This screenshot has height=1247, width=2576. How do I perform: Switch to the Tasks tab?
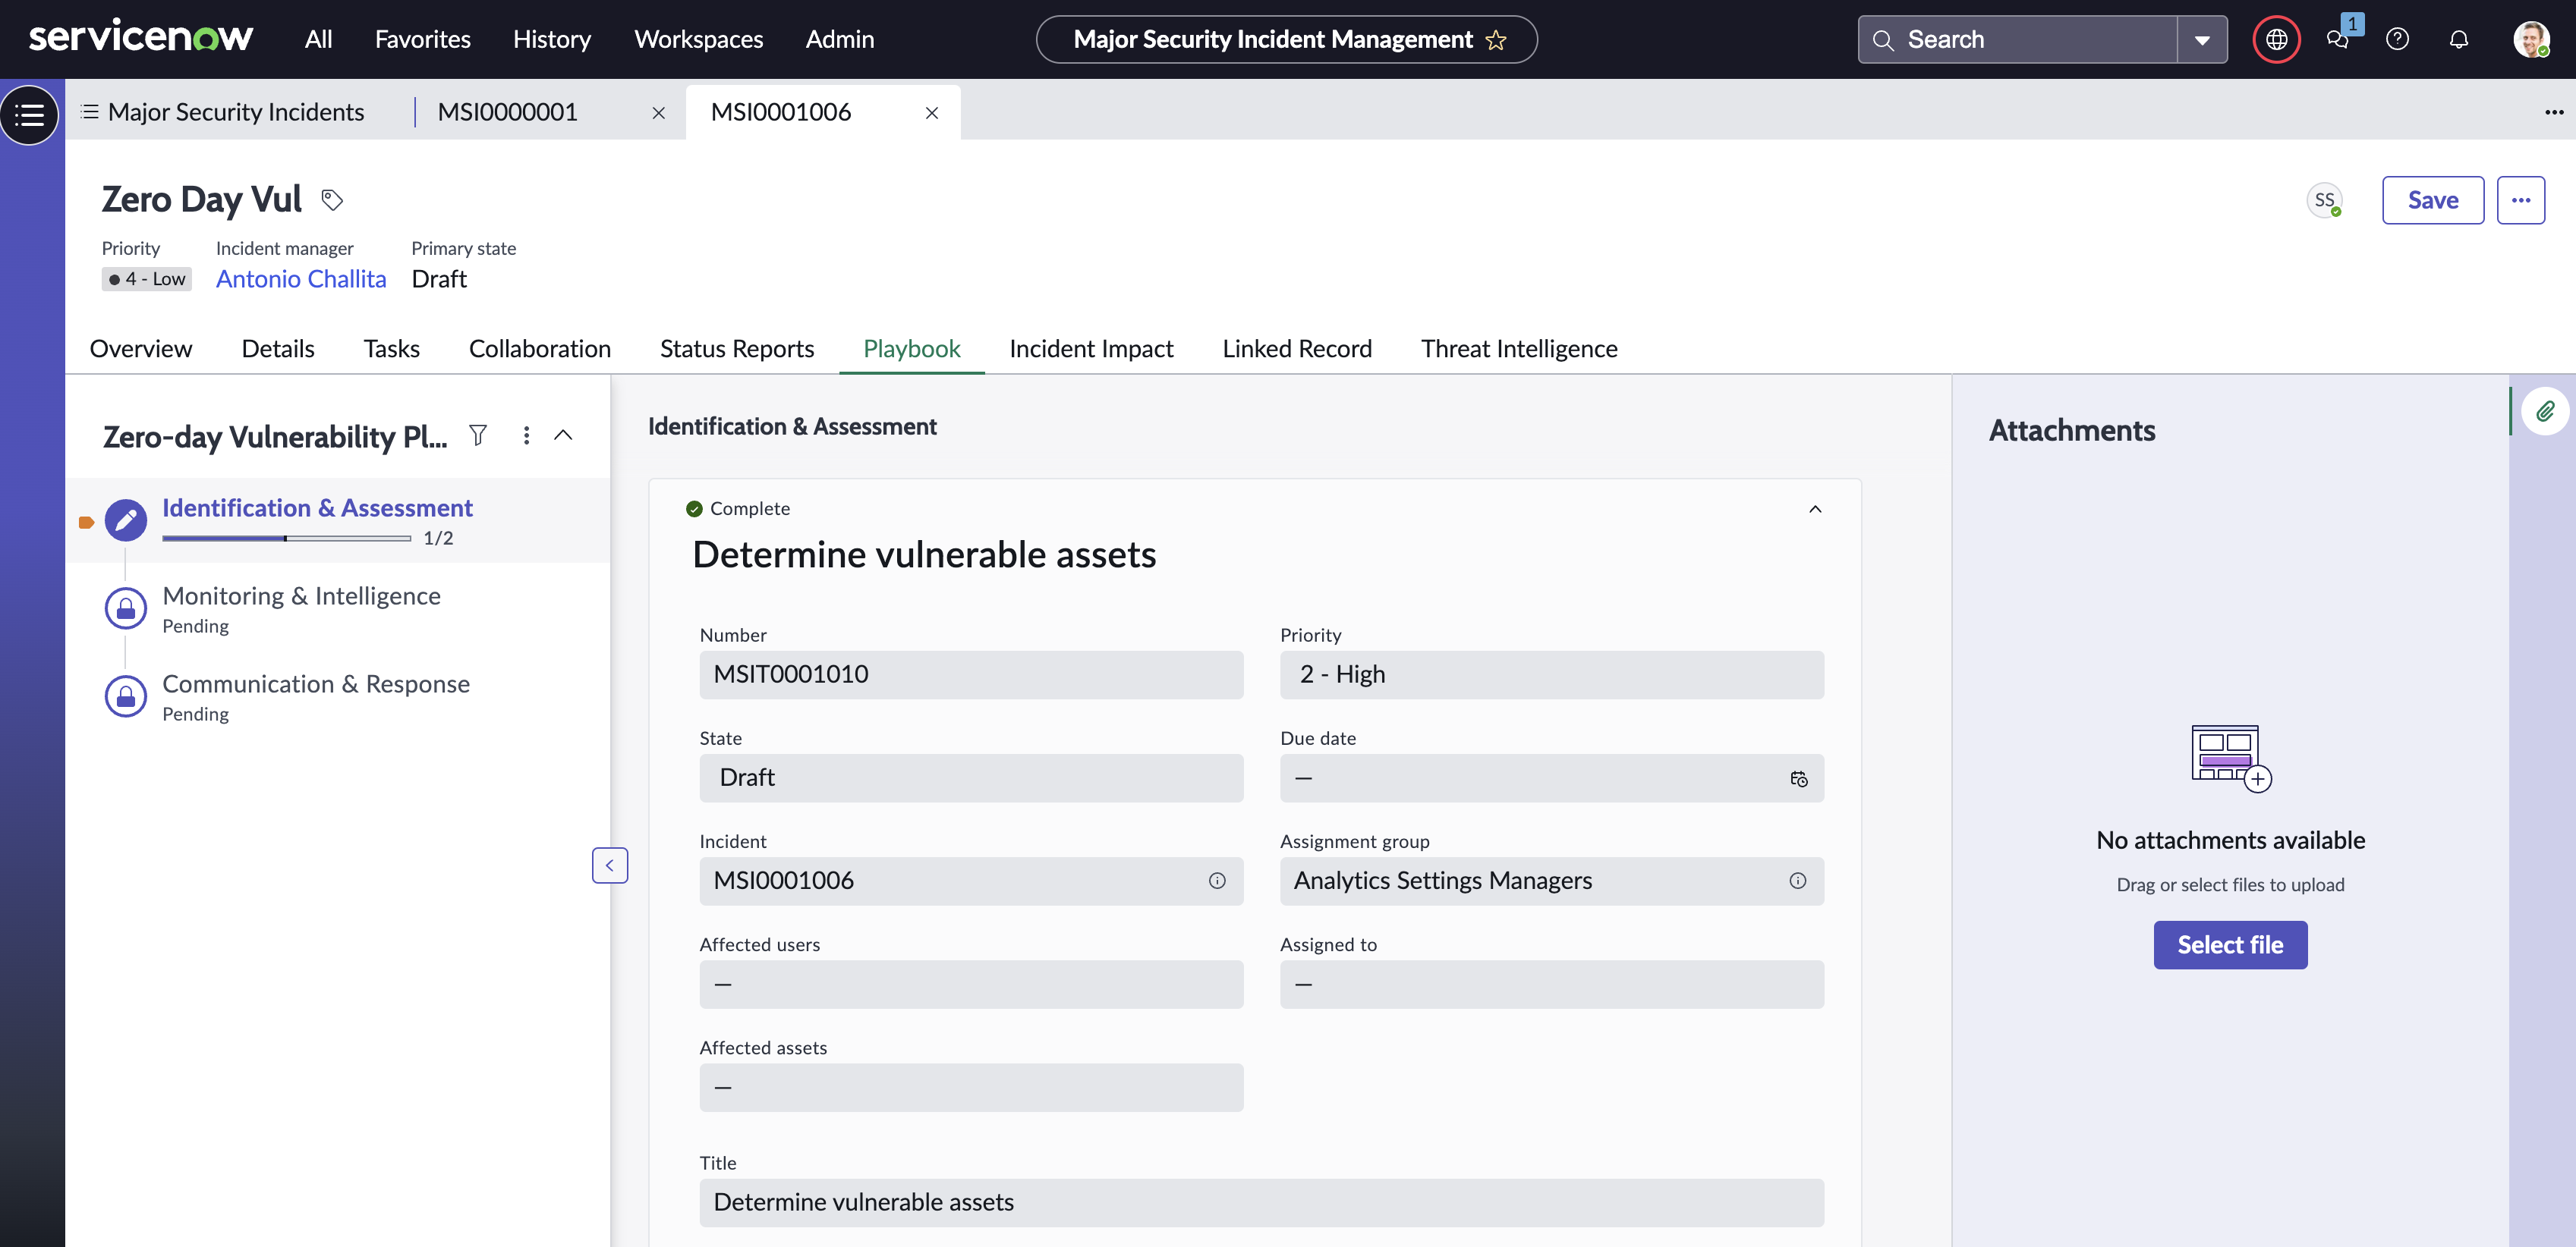click(x=391, y=349)
